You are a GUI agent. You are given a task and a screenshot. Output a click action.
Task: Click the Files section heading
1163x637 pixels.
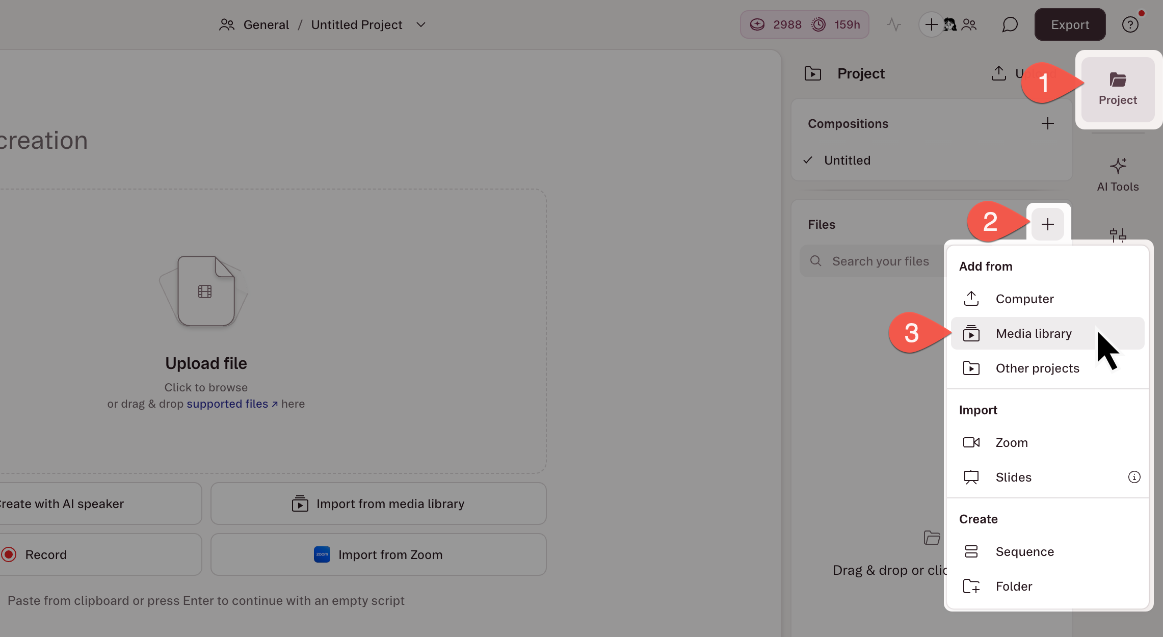pyautogui.click(x=821, y=224)
